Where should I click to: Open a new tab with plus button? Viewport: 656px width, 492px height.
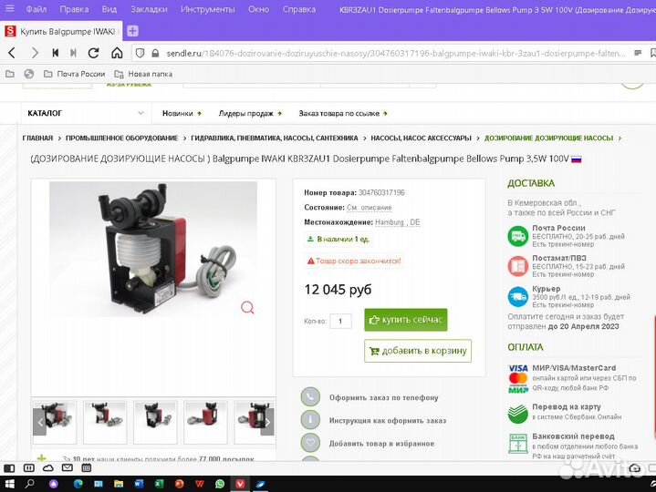pos(132,31)
